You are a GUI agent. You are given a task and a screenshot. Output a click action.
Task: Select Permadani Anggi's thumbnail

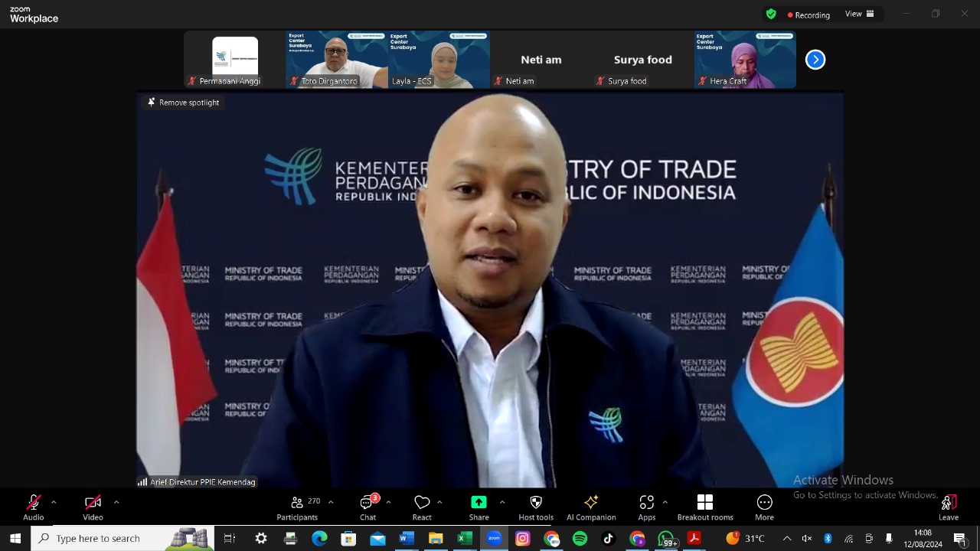coord(234,60)
